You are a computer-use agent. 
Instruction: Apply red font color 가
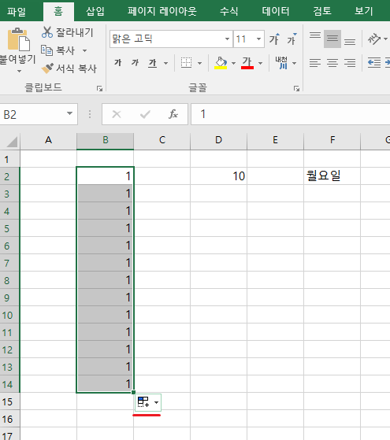pos(247,63)
